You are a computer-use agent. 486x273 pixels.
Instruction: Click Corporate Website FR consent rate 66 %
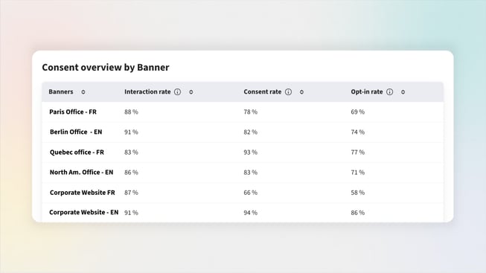pyautogui.click(x=250, y=193)
